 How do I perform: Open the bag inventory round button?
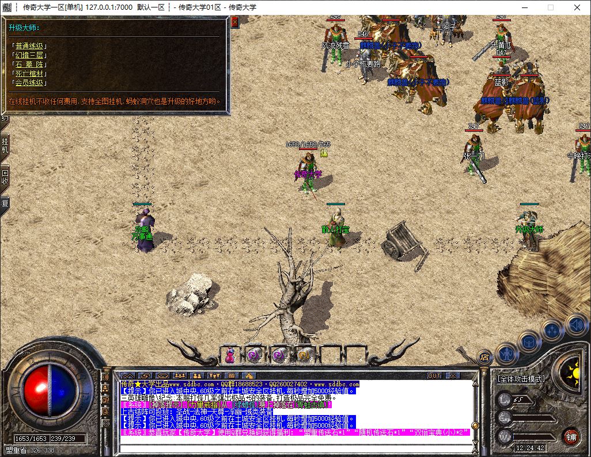point(529,343)
